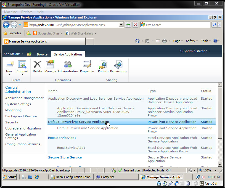Image resolution: width=225 pixels, height=188 pixels.
Task: Open Configuration Wizards in sidebar
Action: 23,144
